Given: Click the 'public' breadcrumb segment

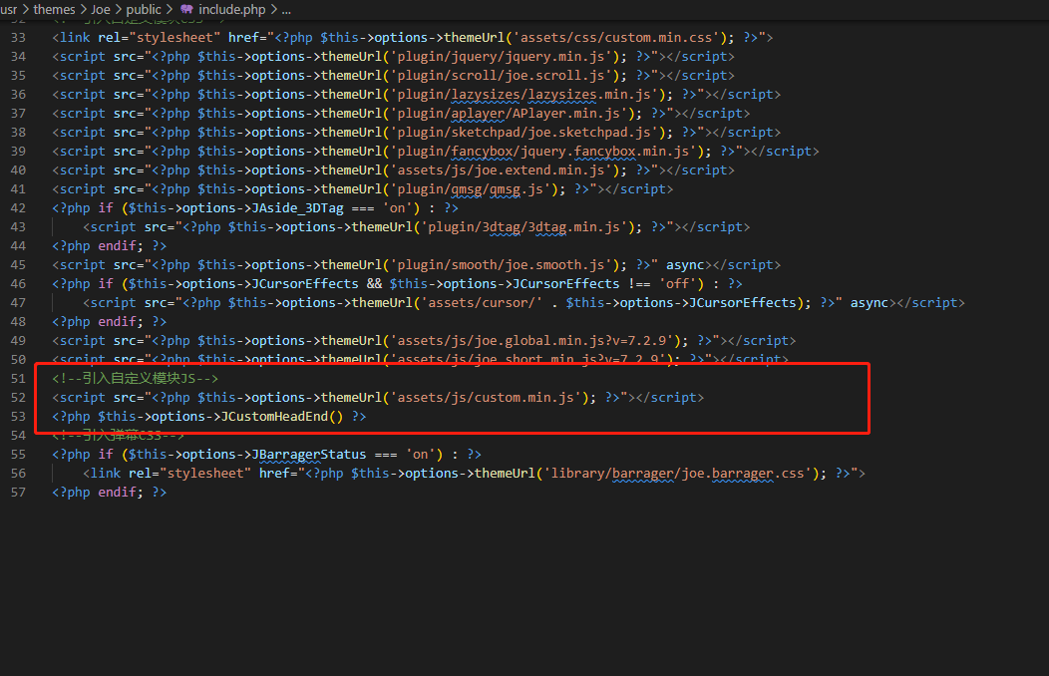Looking at the screenshot, I should point(144,9).
